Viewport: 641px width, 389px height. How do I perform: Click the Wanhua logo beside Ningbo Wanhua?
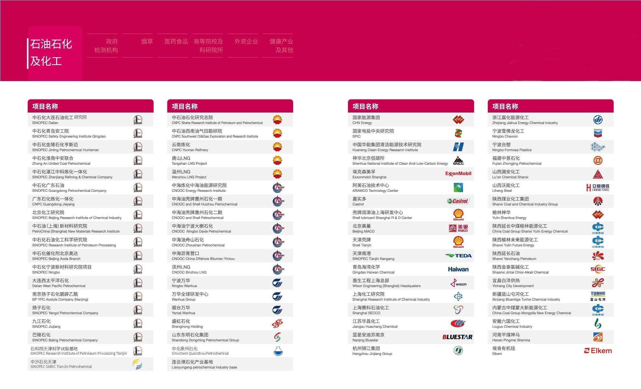(277, 283)
